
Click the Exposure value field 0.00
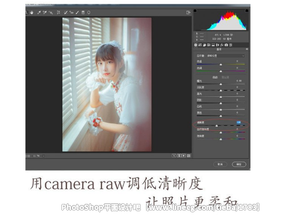239,81
